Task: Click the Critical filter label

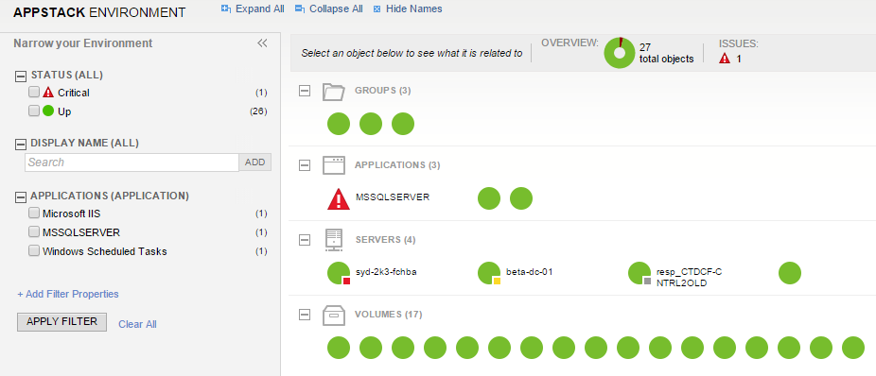Action: (x=74, y=93)
